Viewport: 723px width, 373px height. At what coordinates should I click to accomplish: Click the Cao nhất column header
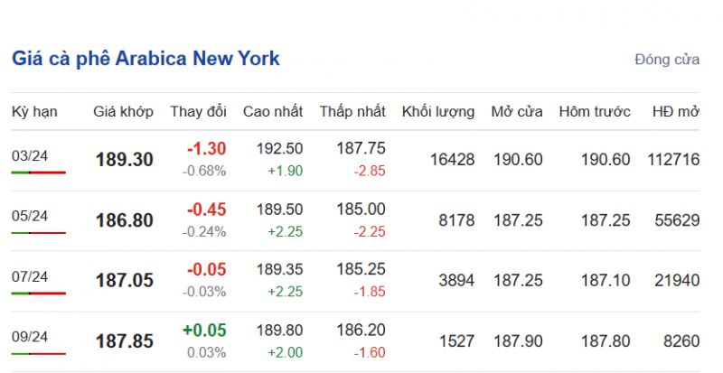[x=273, y=112]
